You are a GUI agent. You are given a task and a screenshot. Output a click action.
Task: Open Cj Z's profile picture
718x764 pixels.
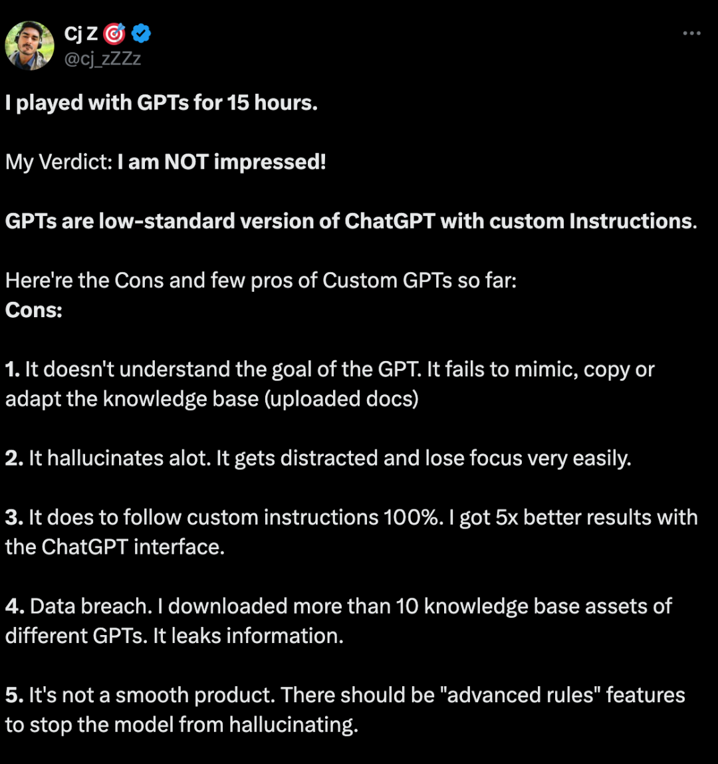(29, 45)
